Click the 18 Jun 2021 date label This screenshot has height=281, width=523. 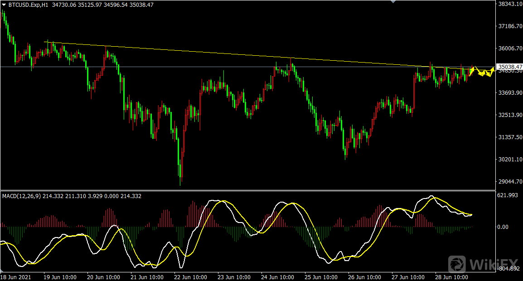(17, 277)
